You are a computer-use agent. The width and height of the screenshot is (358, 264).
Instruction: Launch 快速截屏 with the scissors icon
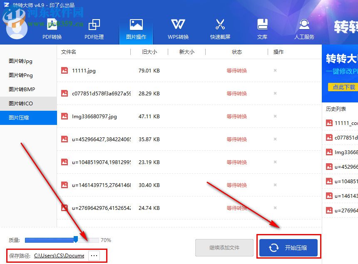coord(220,24)
